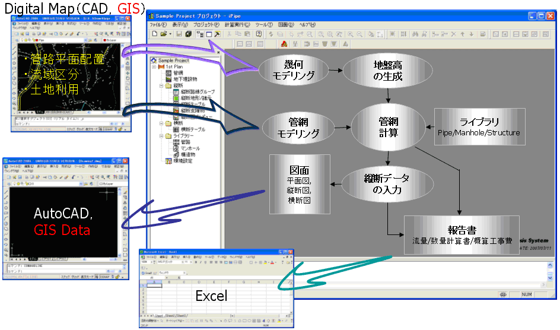Click the red A icon in second toolbar row

284,44
